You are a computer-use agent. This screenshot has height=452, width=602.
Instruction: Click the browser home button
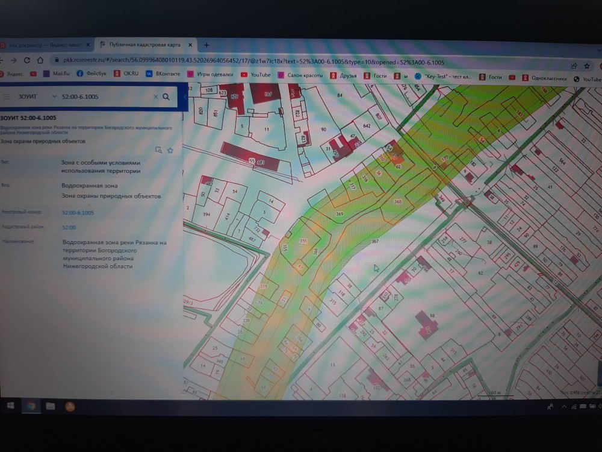[x=40, y=60]
